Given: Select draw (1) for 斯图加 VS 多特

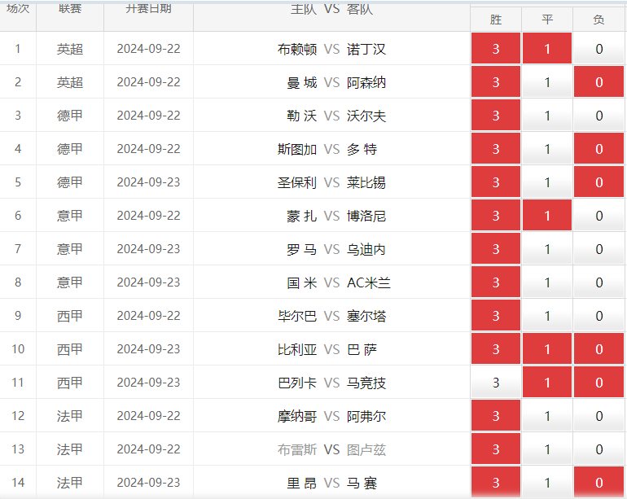Looking at the screenshot, I should [x=547, y=149].
